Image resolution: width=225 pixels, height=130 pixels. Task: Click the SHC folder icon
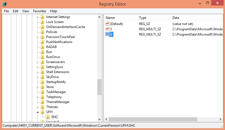[x=48, y=117]
